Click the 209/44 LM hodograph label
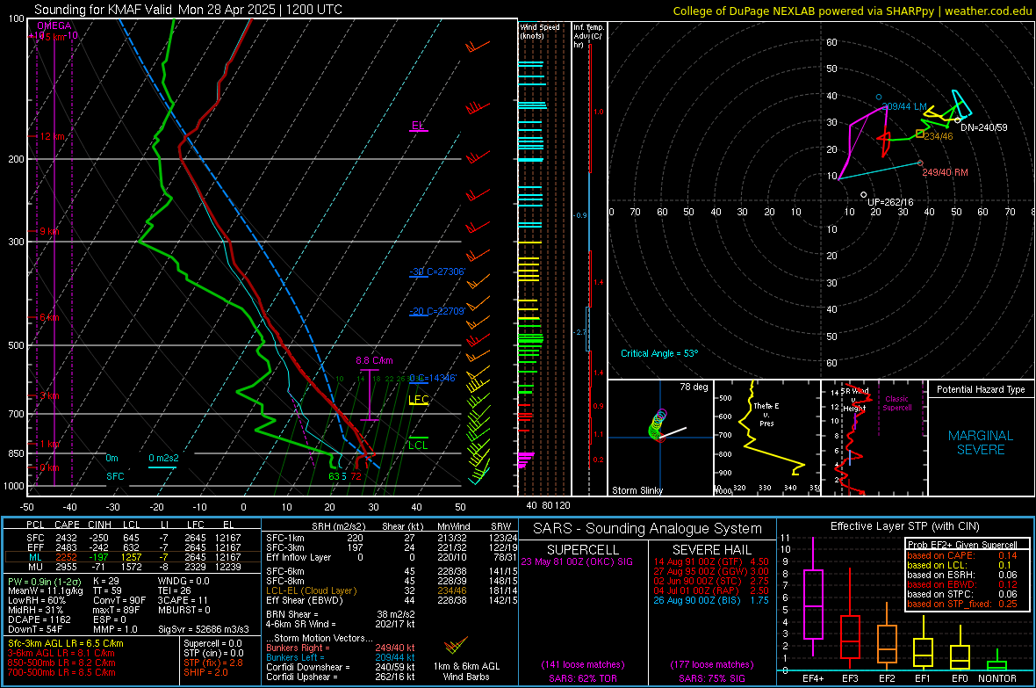The width and height of the screenshot is (1036, 688). click(x=904, y=106)
